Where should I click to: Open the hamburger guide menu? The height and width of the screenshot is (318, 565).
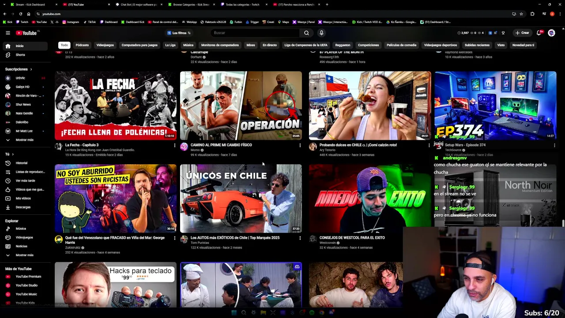(8, 33)
